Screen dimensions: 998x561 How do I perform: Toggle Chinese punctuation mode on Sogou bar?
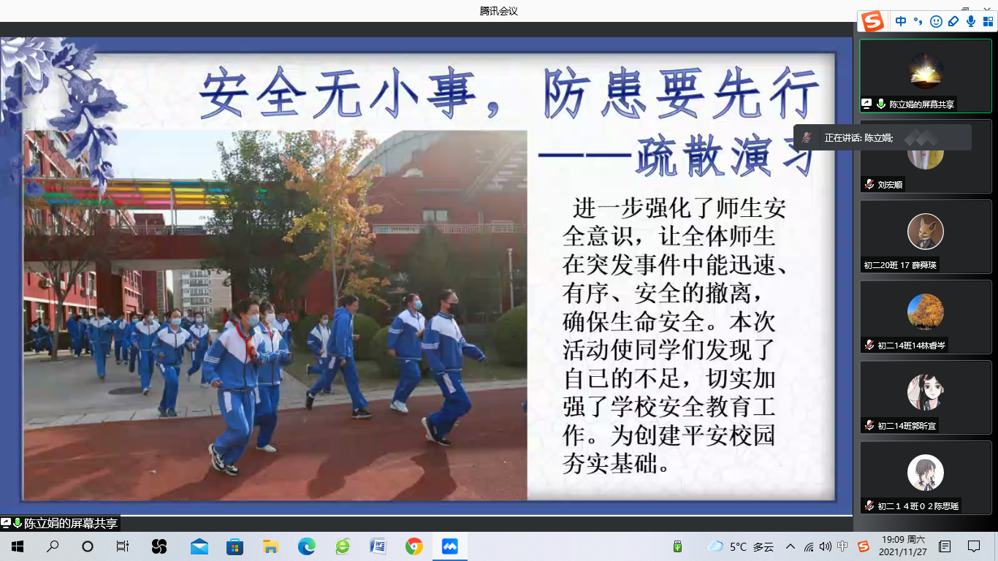(x=918, y=22)
